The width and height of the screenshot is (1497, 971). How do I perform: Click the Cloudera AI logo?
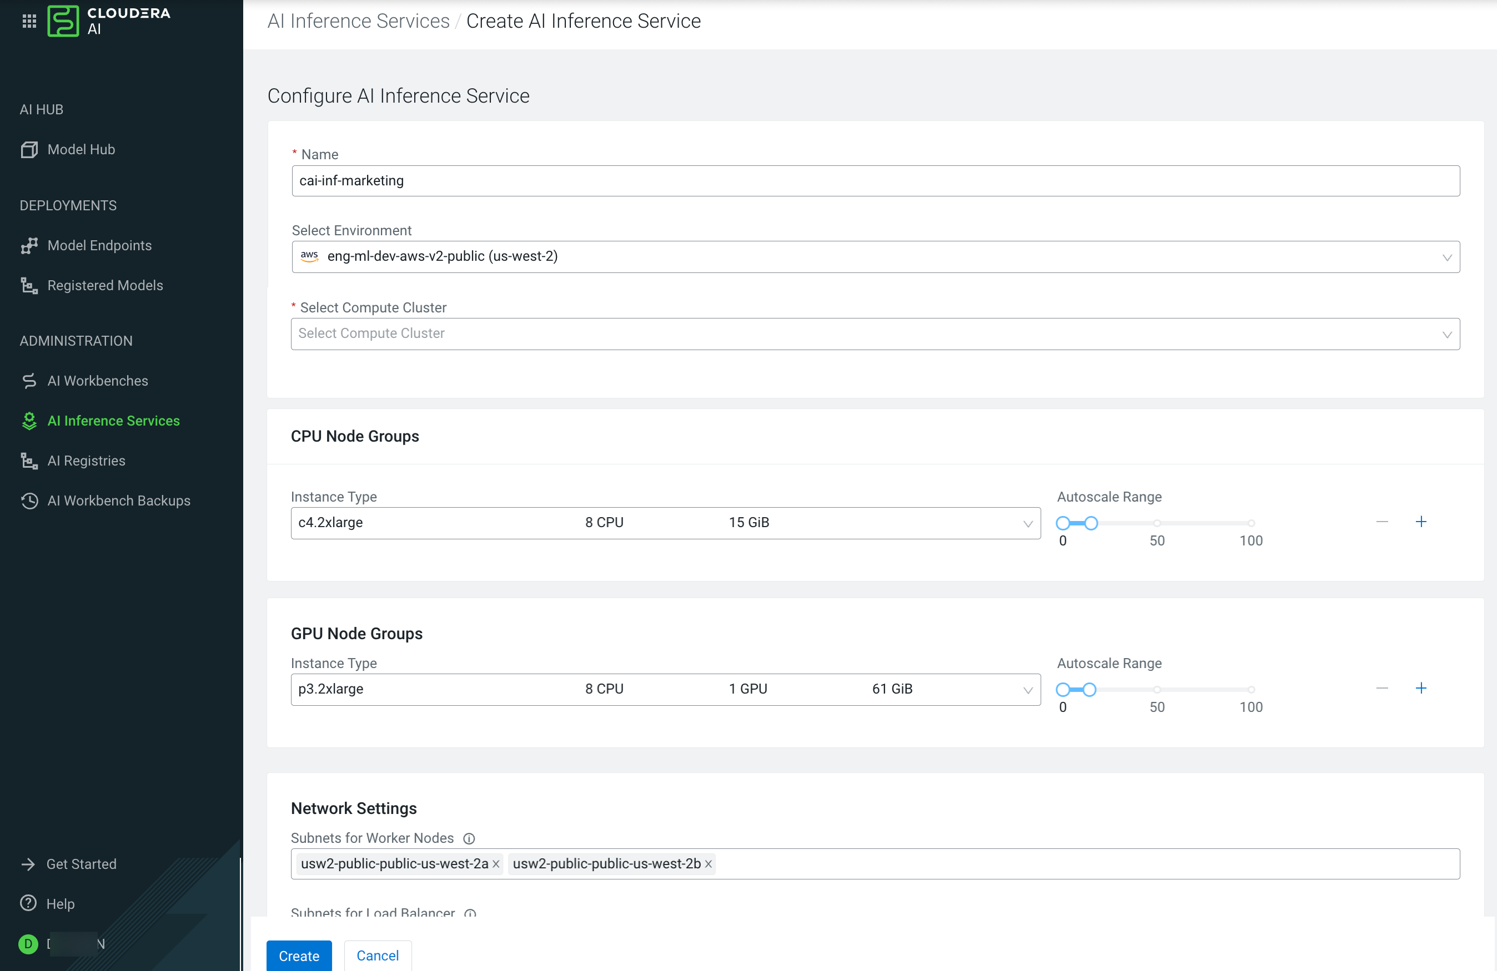point(63,22)
